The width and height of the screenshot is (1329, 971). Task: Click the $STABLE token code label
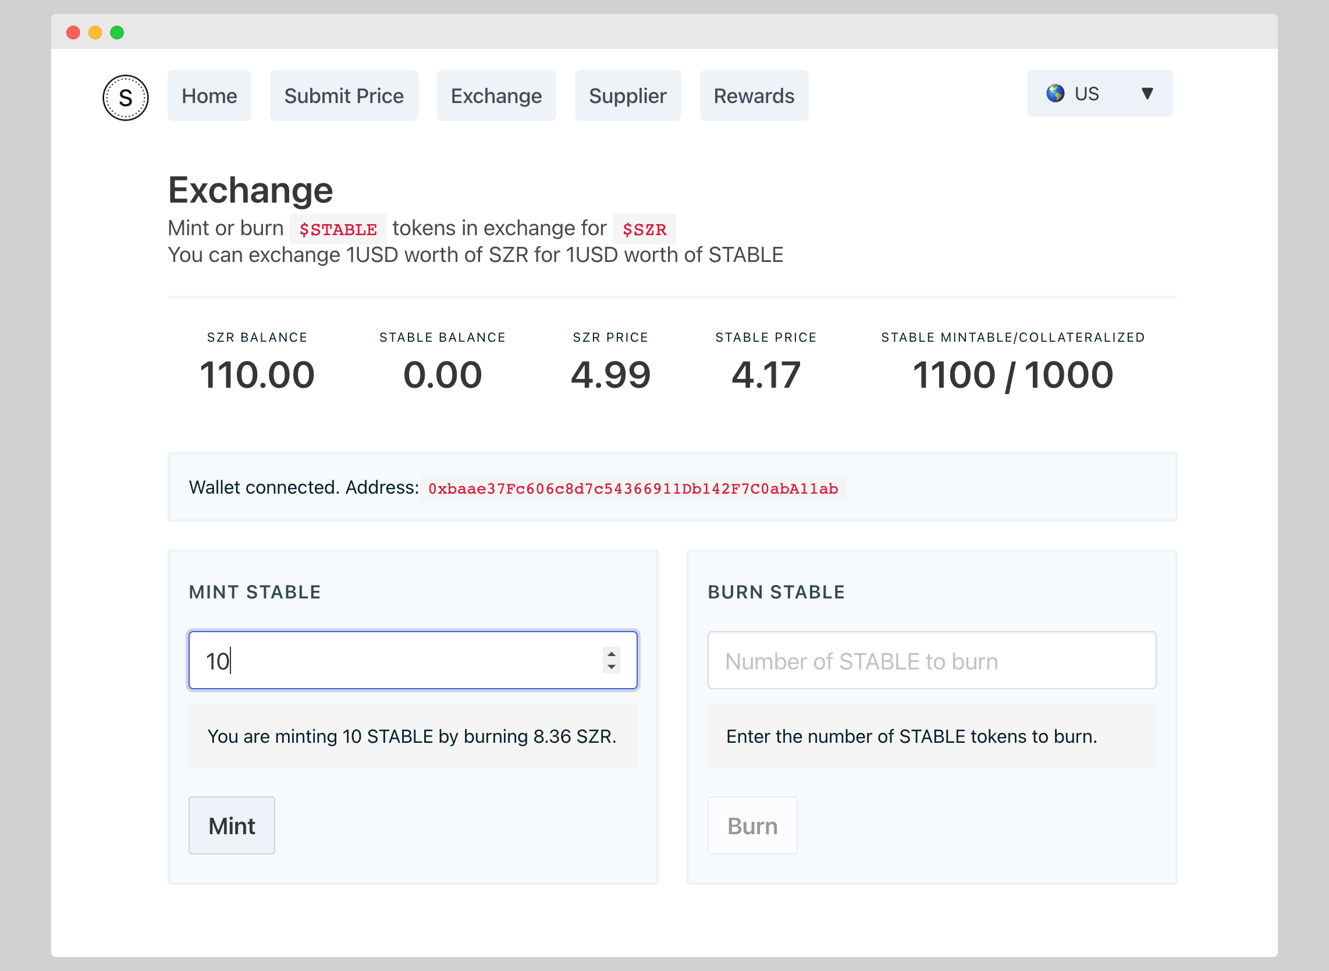(x=338, y=229)
